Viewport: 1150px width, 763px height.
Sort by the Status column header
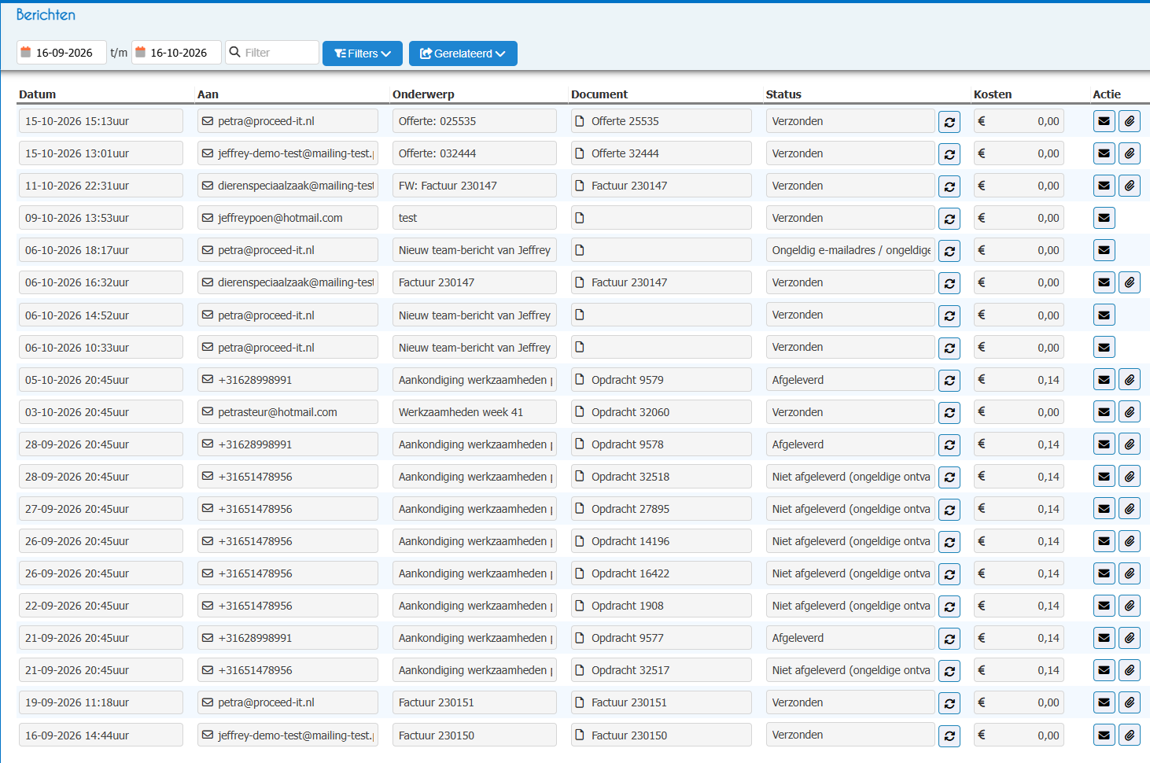[783, 94]
